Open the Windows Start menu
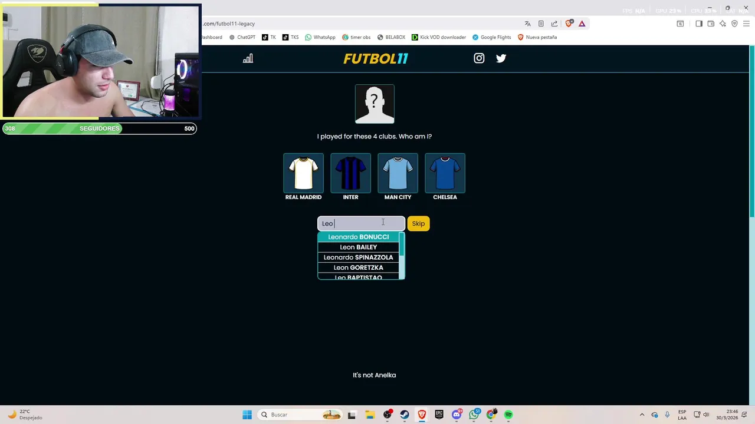The image size is (755, 424). (x=247, y=415)
